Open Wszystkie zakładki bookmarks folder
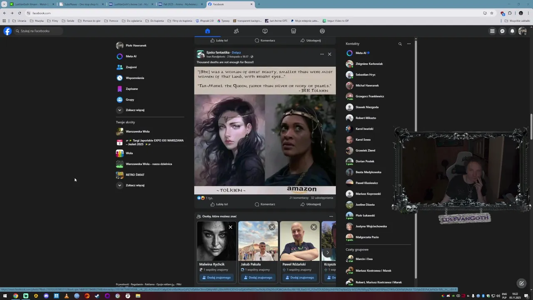The height and width of the screenshot is (300, 533). [517, 20]
